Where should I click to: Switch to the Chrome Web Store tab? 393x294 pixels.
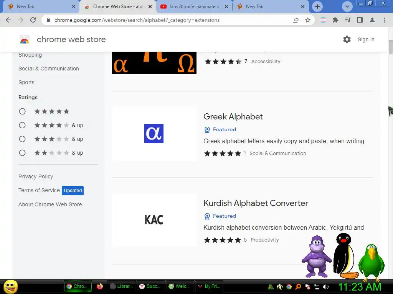point(118,7)
